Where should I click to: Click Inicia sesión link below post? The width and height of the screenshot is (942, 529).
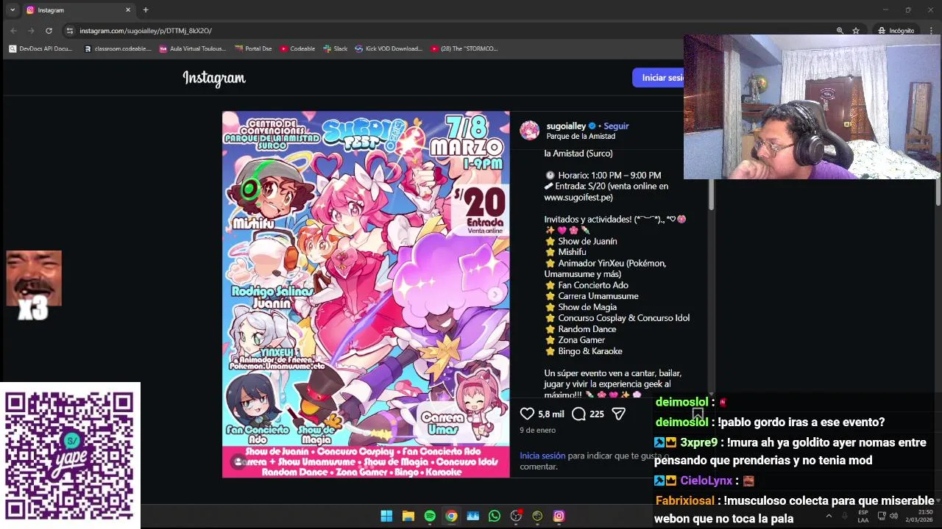(542, 456)
